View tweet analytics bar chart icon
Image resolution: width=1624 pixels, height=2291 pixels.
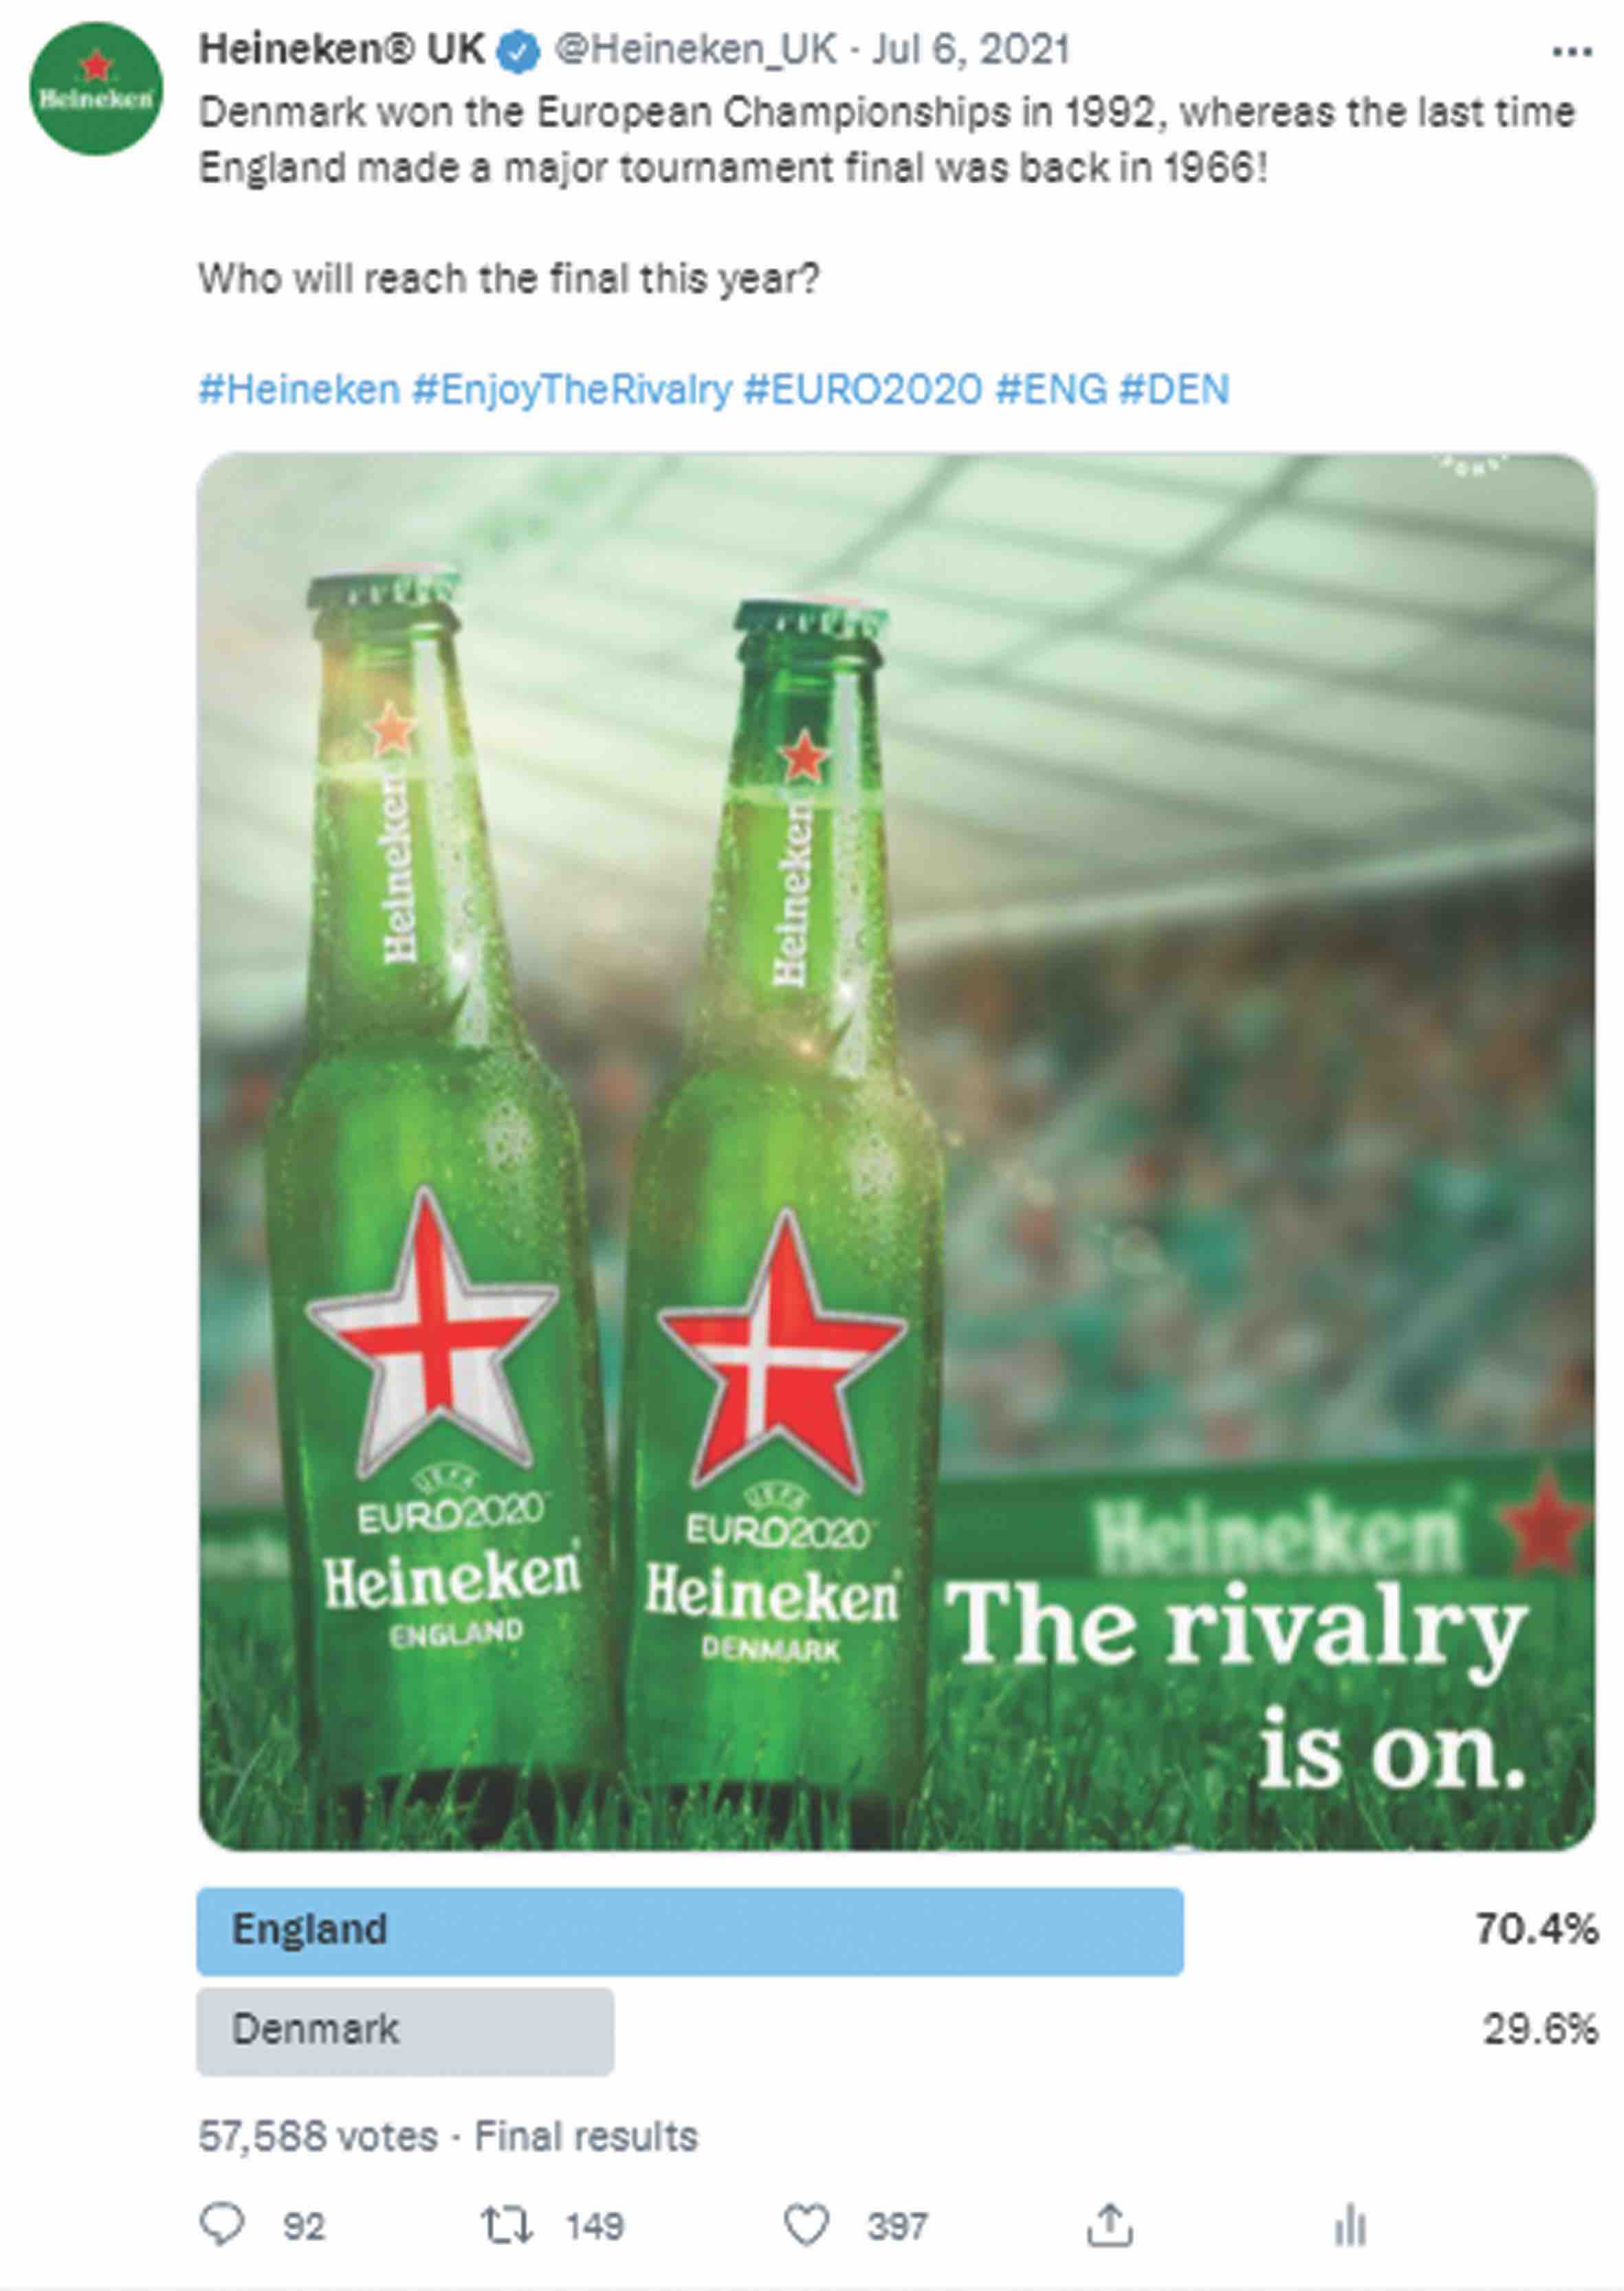[1350, 2225]
